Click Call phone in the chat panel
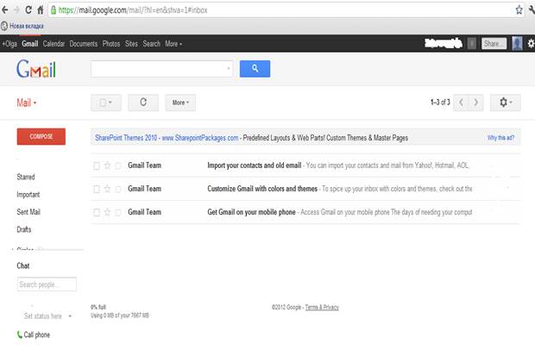The height and width of the screenshot is (356, 535). (37, 334)
